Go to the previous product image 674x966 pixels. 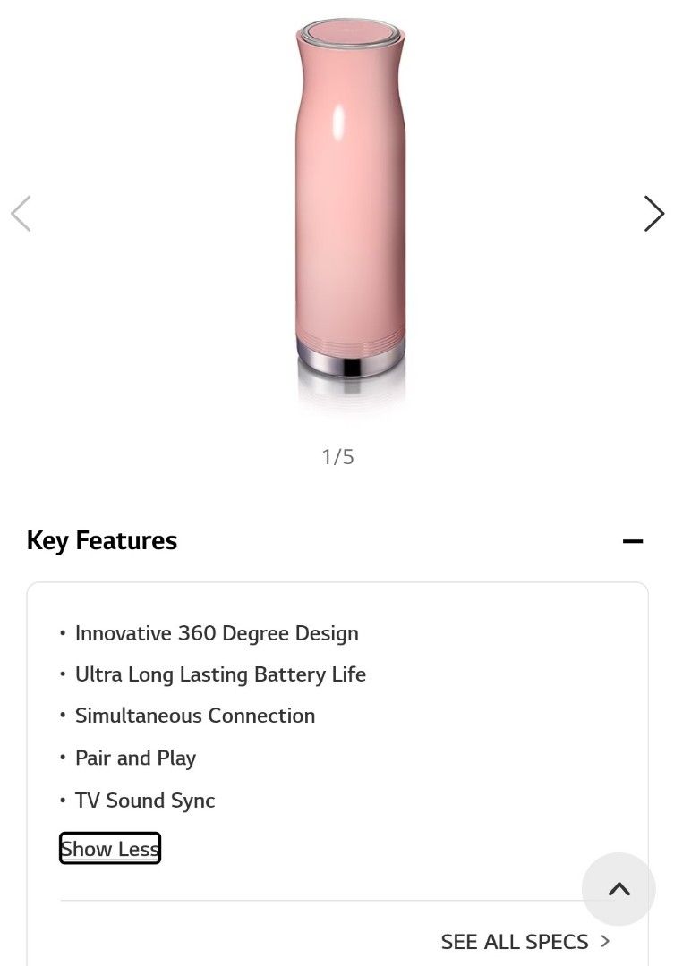click(21, 214)
